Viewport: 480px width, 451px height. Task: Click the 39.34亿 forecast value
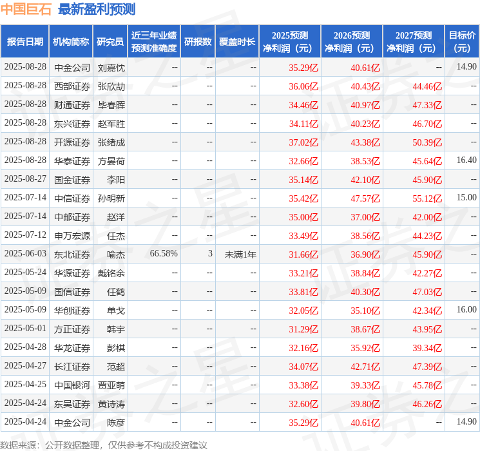point(427,348)
